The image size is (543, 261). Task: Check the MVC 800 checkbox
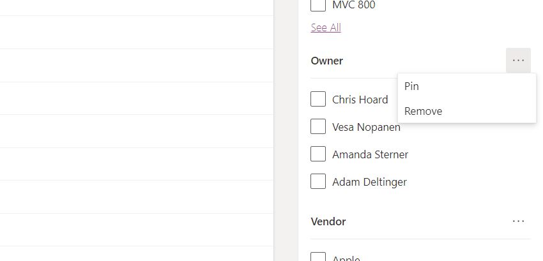[318, 5]
